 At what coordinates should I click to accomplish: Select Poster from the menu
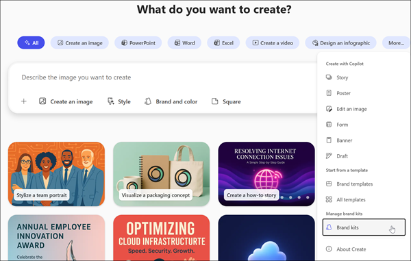point(364,93)
